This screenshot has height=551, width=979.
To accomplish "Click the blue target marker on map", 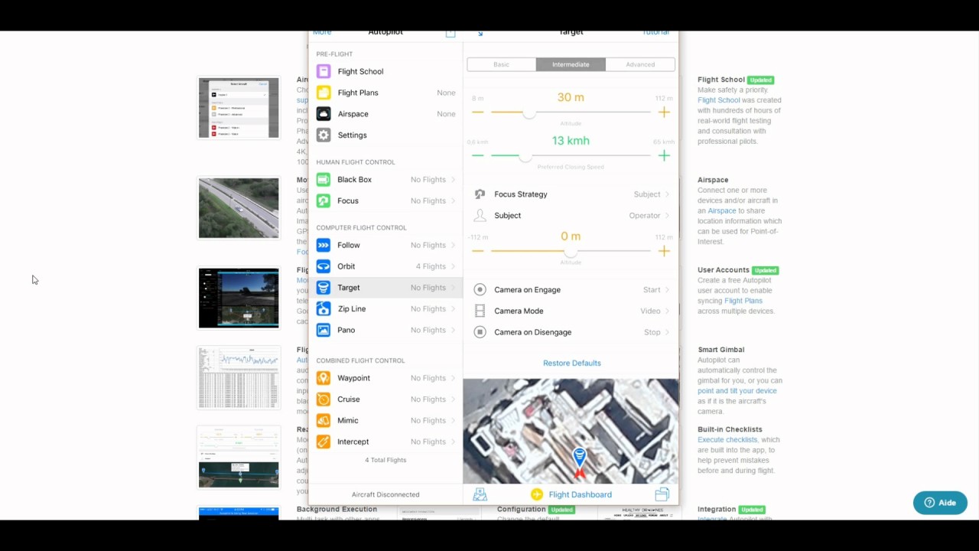I will [x=579, y=459].
